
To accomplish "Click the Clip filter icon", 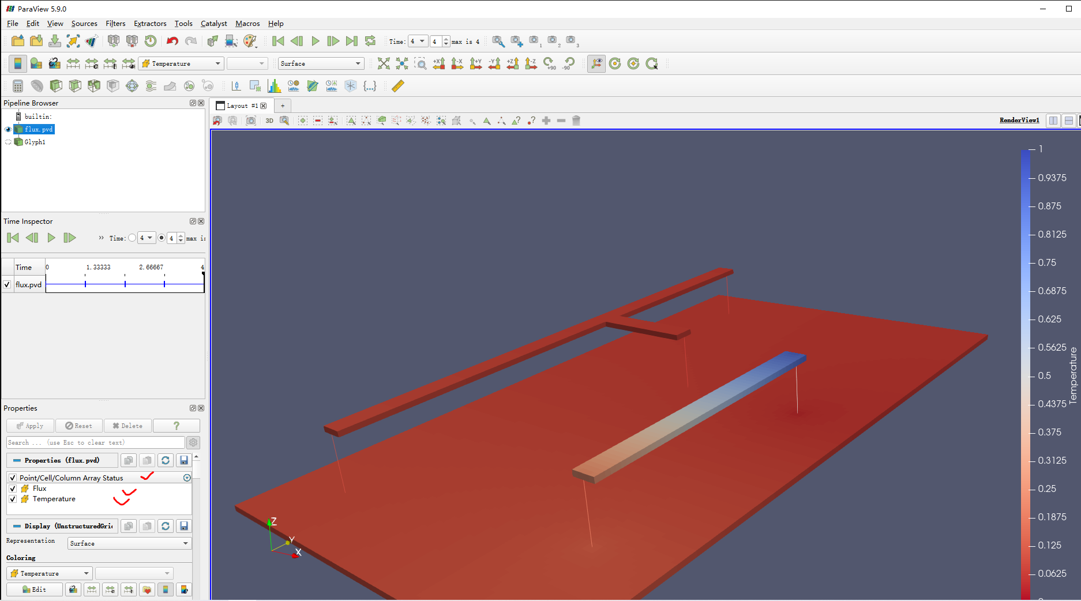I will coord(56,86).
